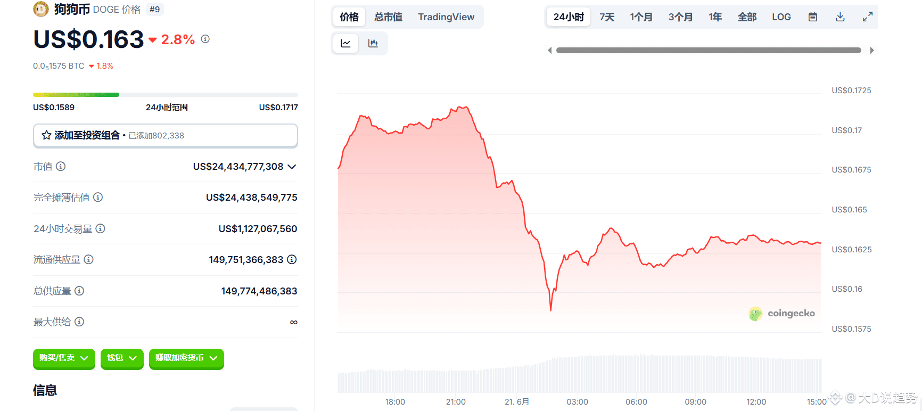Select the 7天 time range
This screenshot has width=922, height=411.
[607, 17]
